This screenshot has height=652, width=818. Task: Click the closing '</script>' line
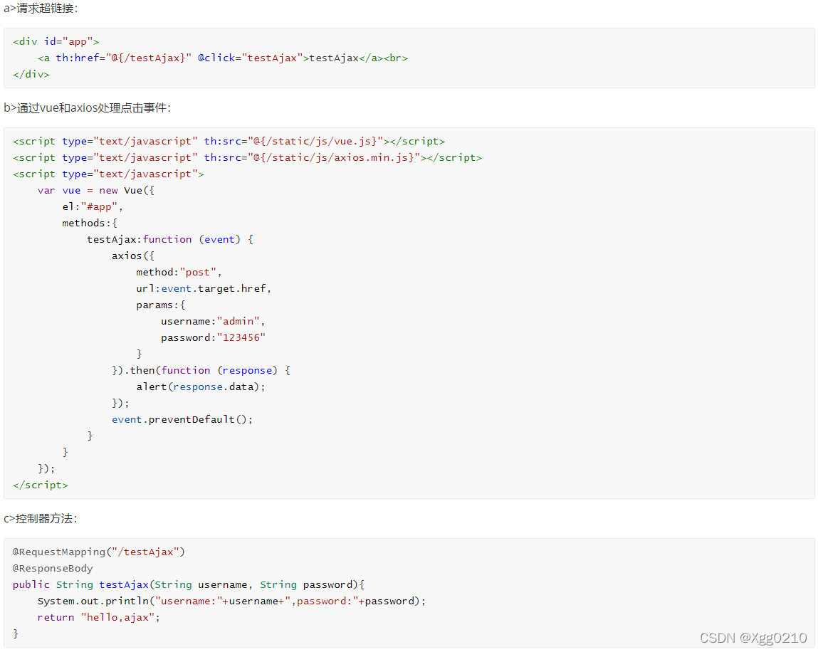(x=41, y=485)
